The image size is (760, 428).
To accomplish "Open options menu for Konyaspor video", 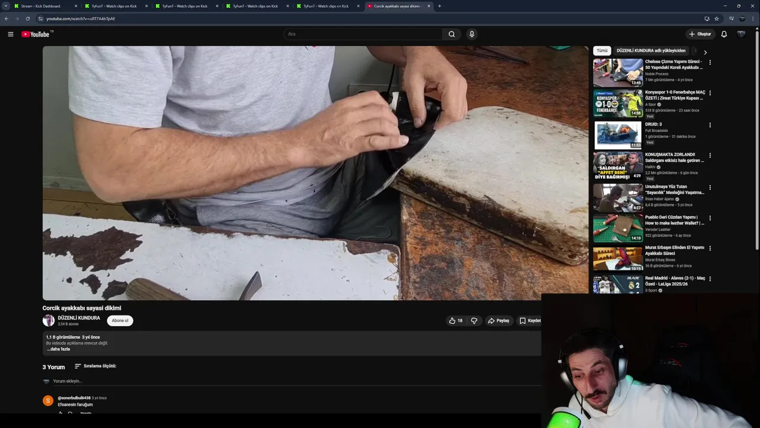I will click(710, 93).
